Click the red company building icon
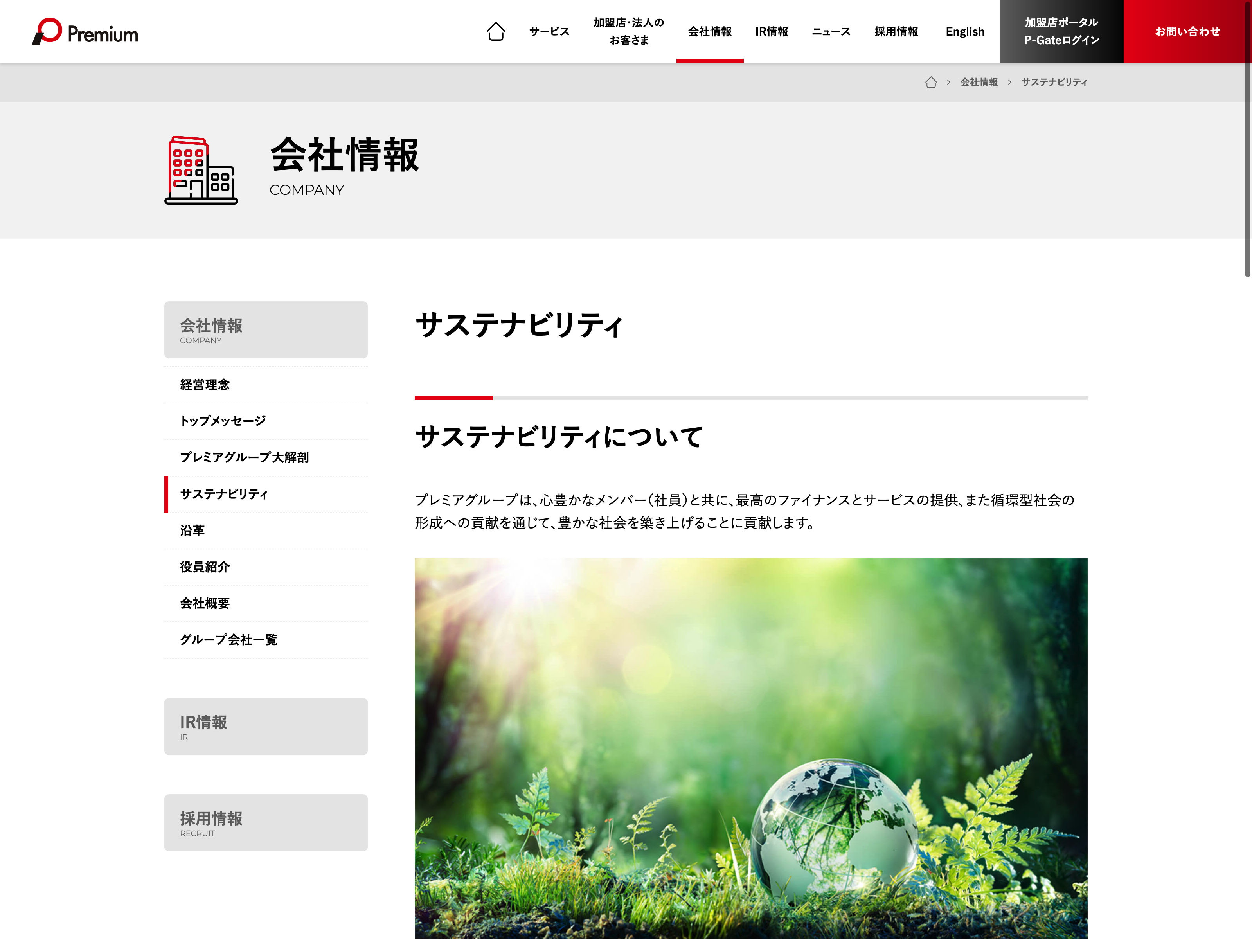This screenshot has width=1252, height=939. click(201, 170)
